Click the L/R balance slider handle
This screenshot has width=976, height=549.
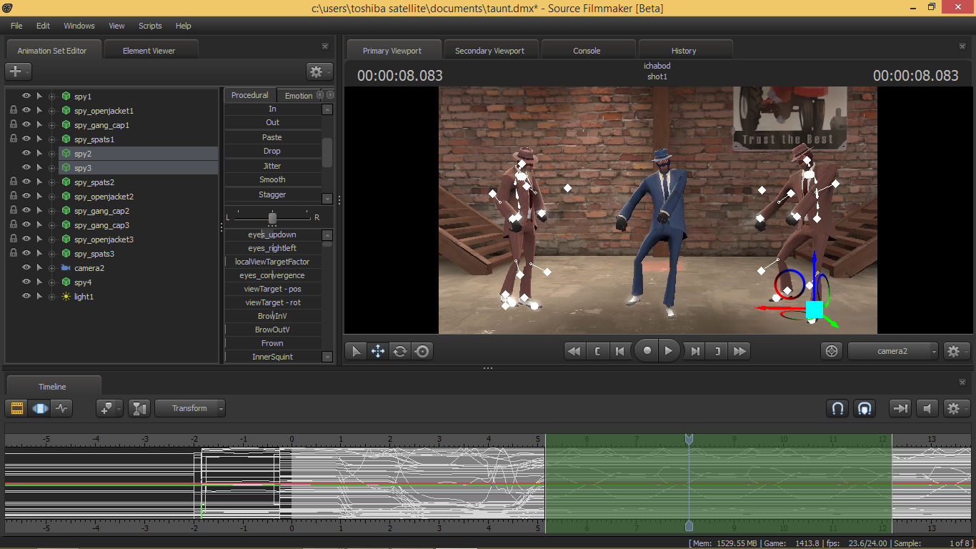tap(272, 217)
